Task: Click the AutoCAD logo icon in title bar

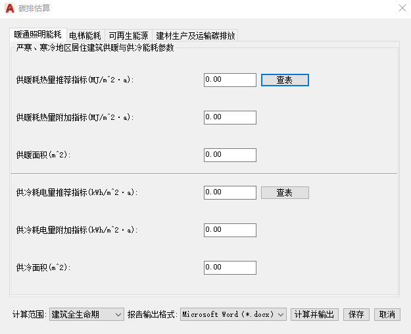Action: 10,9
